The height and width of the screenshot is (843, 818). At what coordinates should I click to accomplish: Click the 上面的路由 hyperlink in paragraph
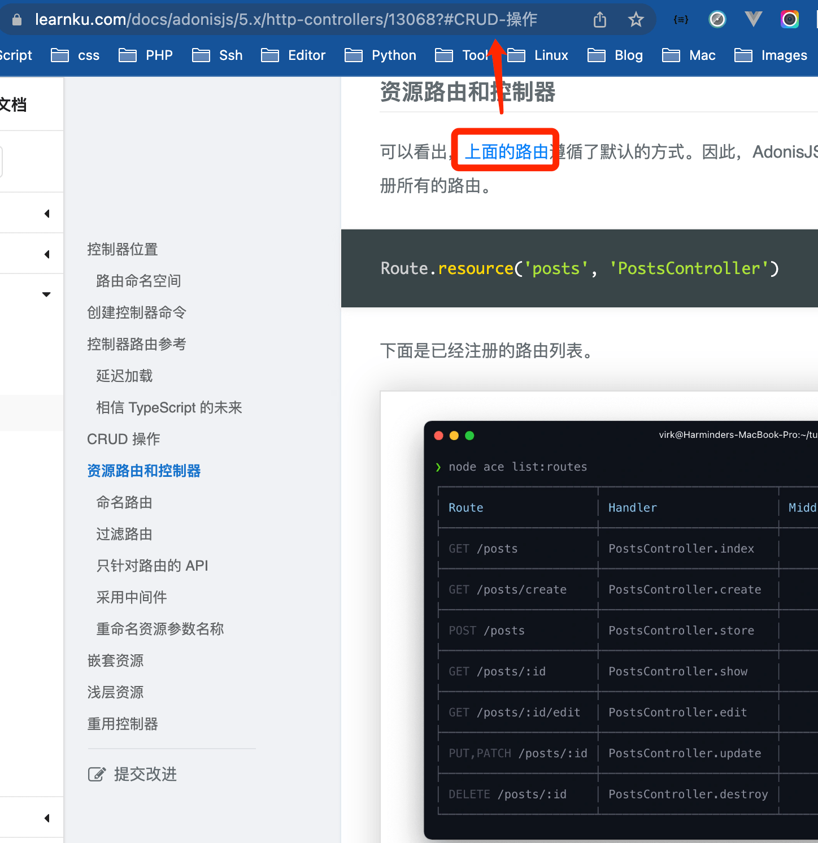[x=507, y=151]
